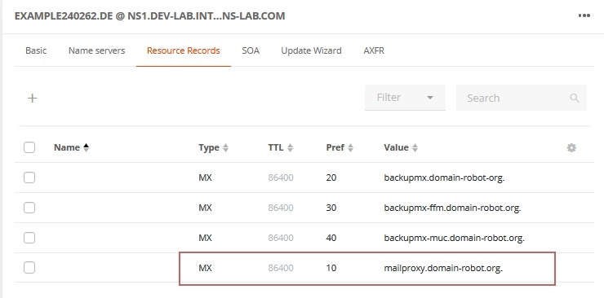The image size is (604, 298).
Task: Toggle the select-all header checkbox
Action: [x=29, y=147]
